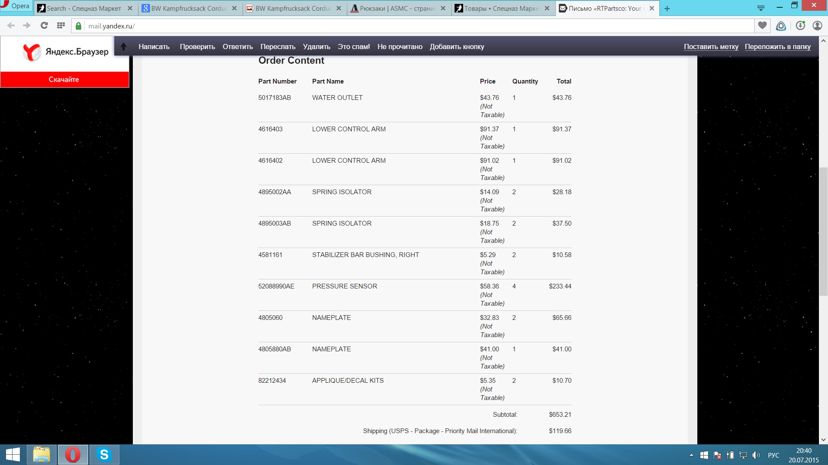The height and width of the screenshot is (465, 828).
Task: Click the up arrow in mail toolbar
Action: point(124,46)
